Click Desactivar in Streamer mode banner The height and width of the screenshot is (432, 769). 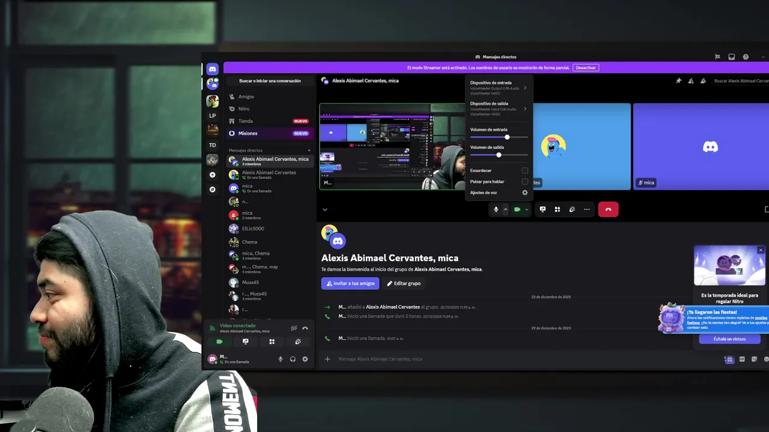(586, 68)
